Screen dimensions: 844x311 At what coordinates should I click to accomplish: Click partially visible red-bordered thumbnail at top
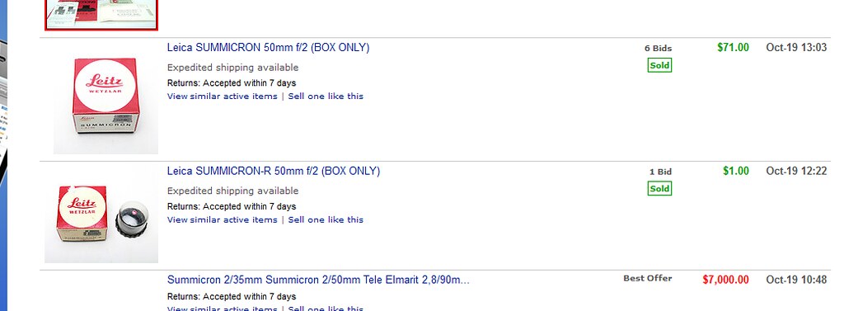pyautogui.click(x=101, y=15)
